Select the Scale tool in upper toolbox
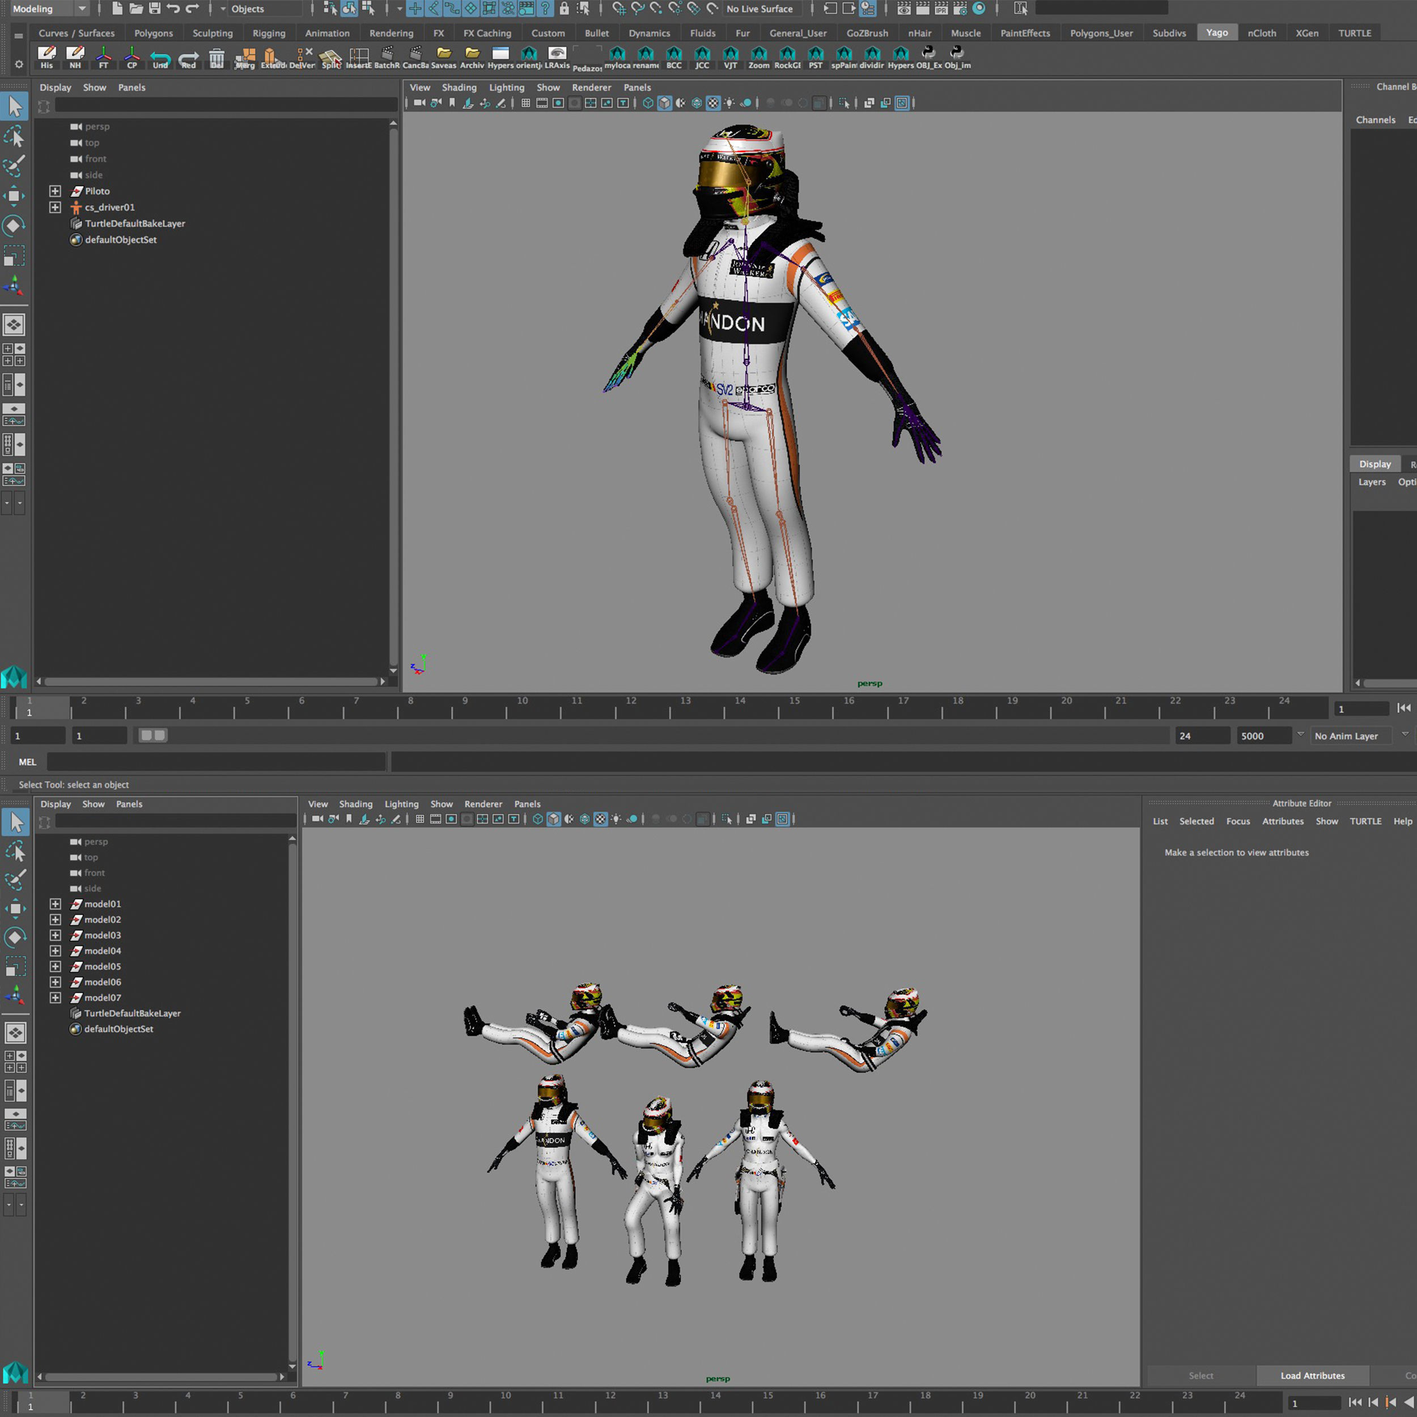Viewport: 1417px width, 1417px height. point(14,256)
